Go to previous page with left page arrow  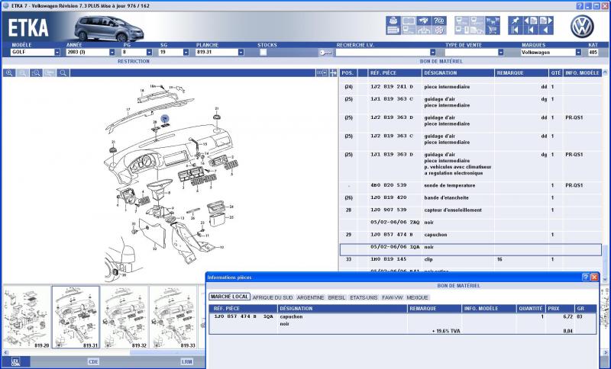click(x=531, y=21)
